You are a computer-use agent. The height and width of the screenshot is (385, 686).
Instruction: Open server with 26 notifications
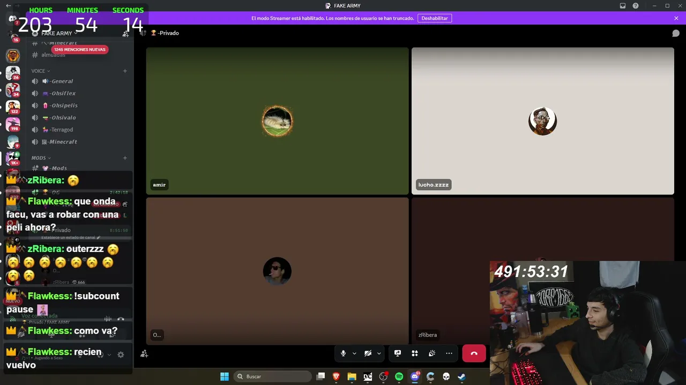click(13, 72)
